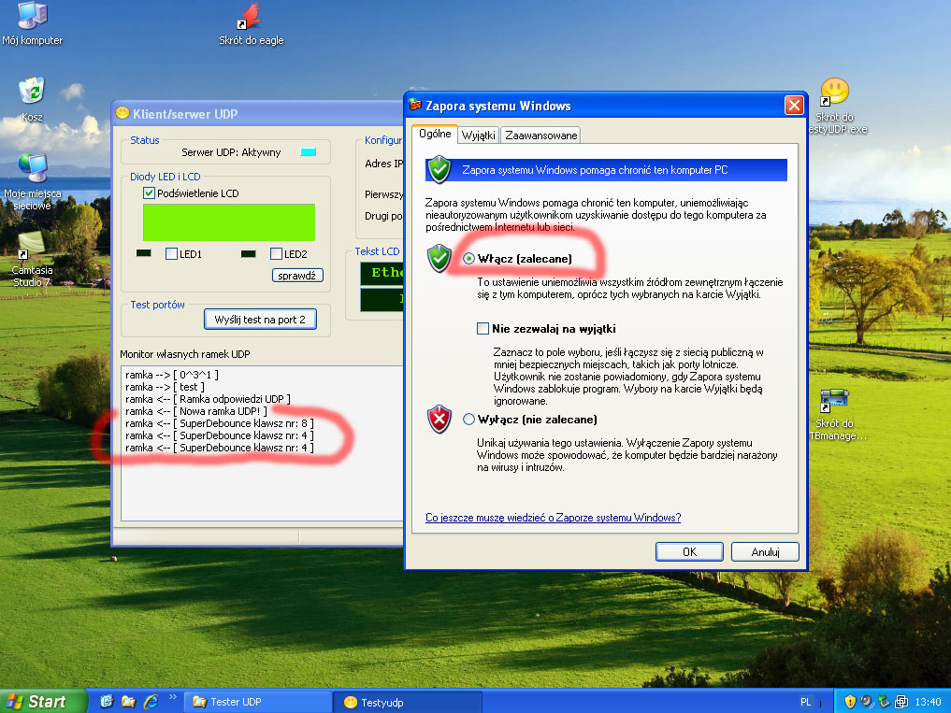The width and height of the screenshot is (951, 713).
Task: Click the log row 'Ramka odpowiedzi UDP'
Action: pyautogui.click(x=208, y=399)
